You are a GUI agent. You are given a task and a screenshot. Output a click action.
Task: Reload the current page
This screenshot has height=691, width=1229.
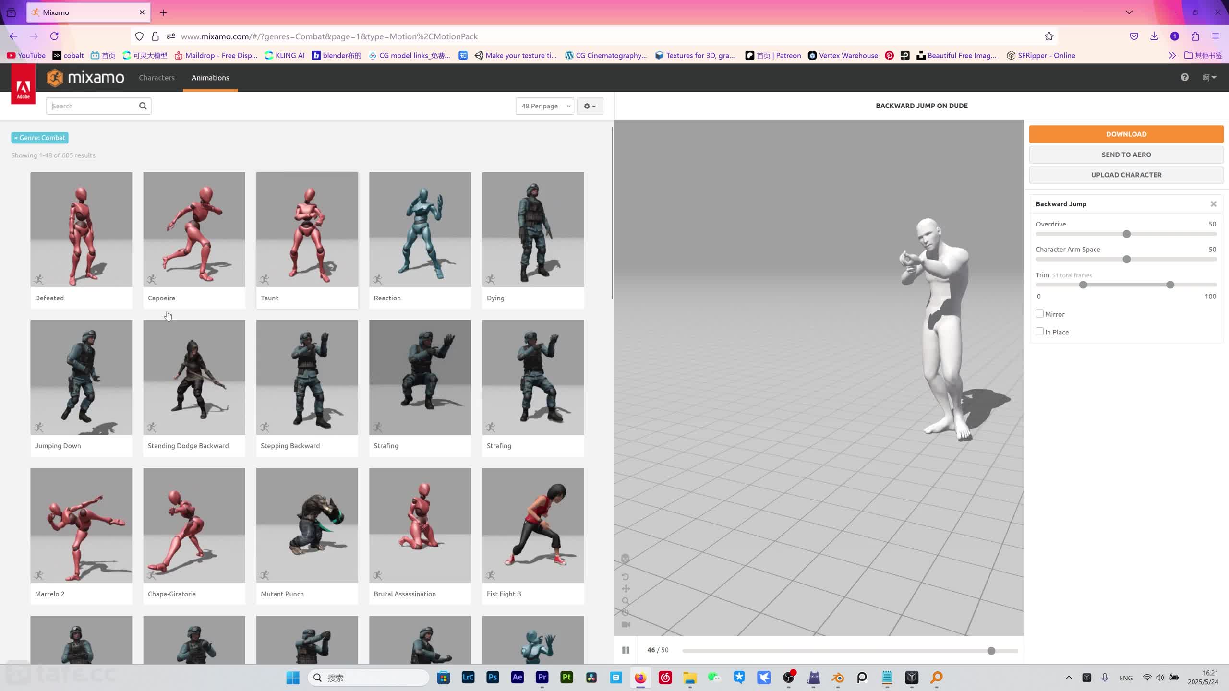coord(54,36)
